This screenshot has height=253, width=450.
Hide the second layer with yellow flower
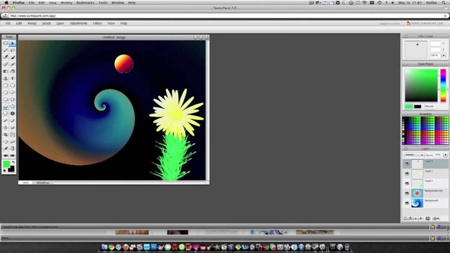[407, 173]
